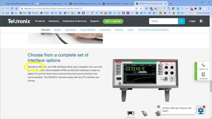Switch to the keithley dmm Google Search tab
The width and height of the screenshot is (212, 119).
point(51,4)
